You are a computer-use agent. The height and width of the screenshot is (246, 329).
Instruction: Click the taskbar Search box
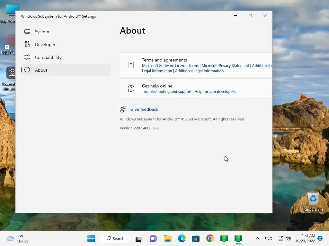point(115,238)
